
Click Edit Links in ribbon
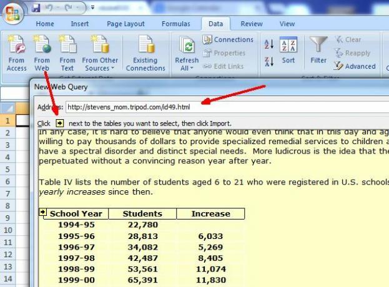(x=223, y=66)
